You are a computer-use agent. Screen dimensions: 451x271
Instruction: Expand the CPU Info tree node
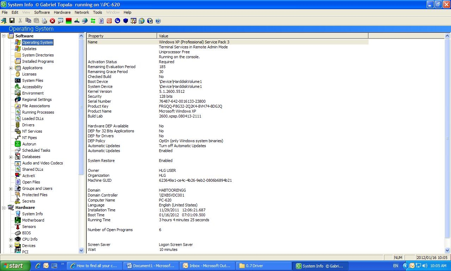[x=11, y=240]
